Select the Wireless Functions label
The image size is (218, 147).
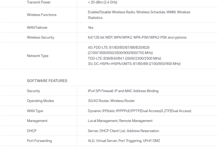click(x=42, y=15)
